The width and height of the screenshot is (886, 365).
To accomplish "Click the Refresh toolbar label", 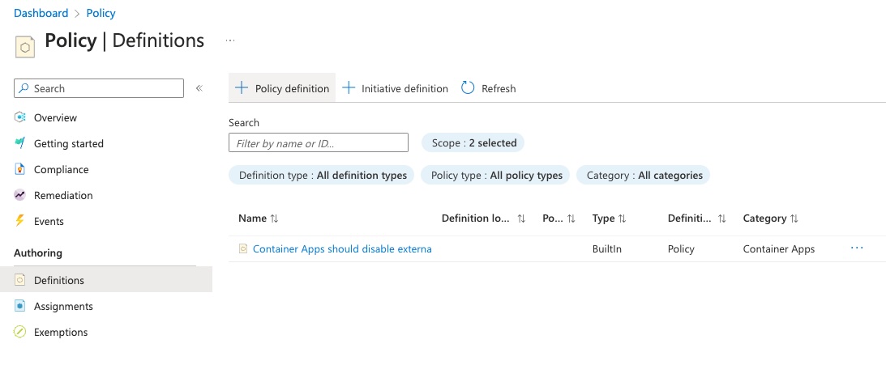I will click(x=499, y=88).
